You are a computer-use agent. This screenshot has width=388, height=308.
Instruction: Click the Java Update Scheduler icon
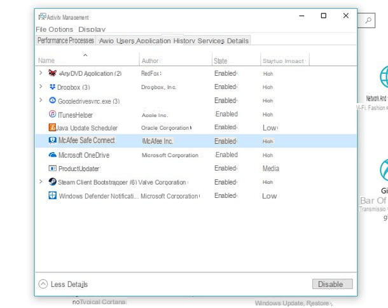click(52, 127)
